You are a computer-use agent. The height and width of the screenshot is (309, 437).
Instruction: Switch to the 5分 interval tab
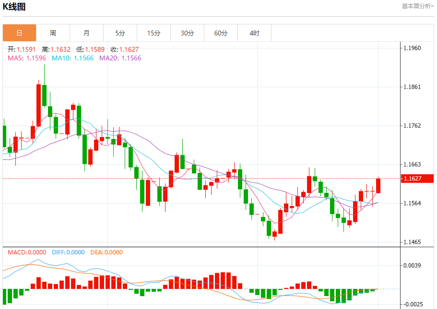tap(120, 33)
